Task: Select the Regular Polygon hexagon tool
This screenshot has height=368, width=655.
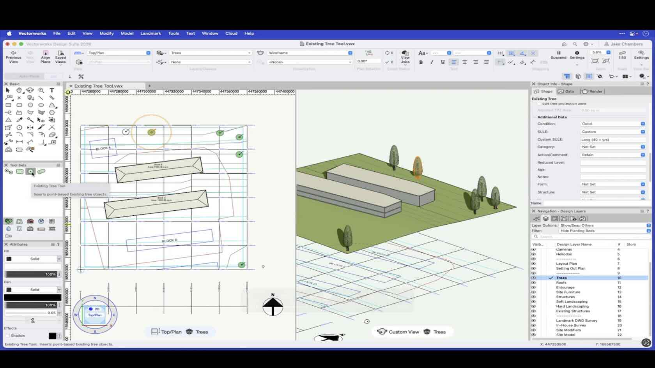Action: [52, 113]
